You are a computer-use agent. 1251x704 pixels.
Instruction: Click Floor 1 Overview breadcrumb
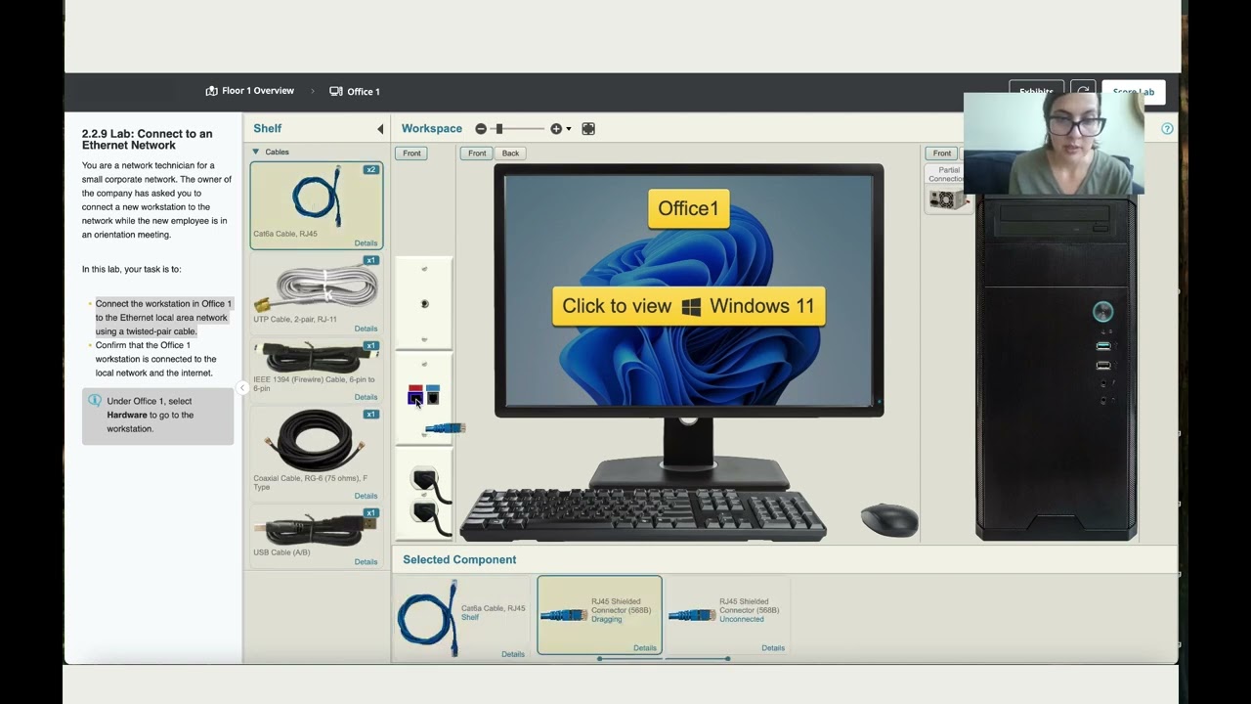250,91
